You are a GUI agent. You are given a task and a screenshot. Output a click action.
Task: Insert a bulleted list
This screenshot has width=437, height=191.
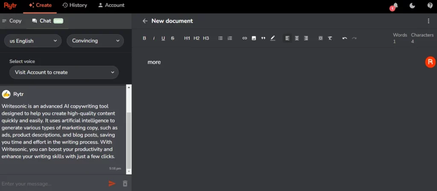(221, 38)
